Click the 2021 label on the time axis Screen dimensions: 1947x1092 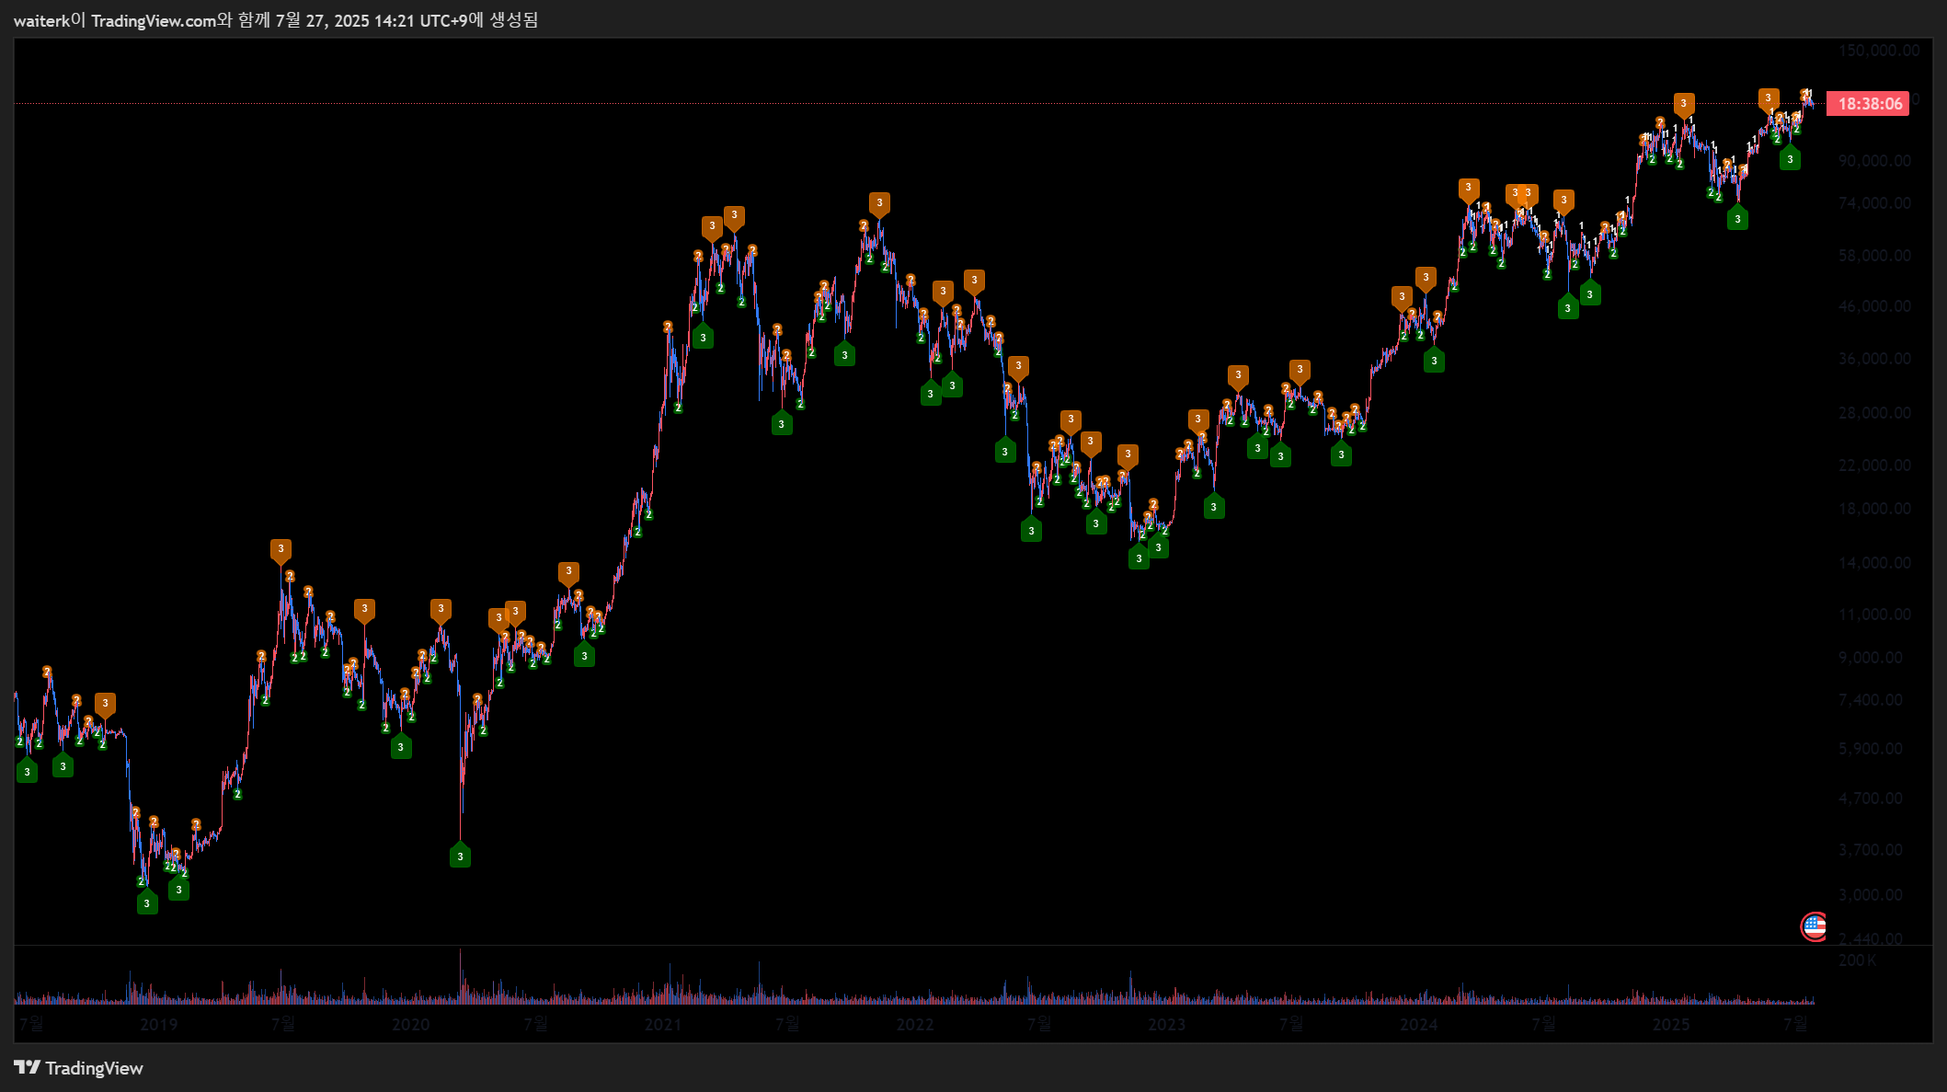[662, 1025]
